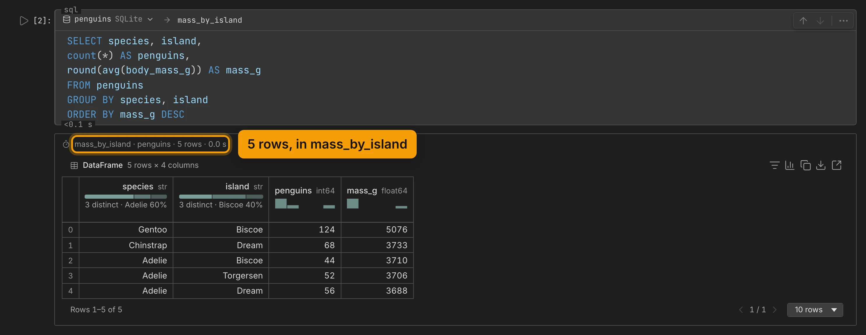Click the island distribution bar
The image size is (866, 335).
tap(221, 196)
